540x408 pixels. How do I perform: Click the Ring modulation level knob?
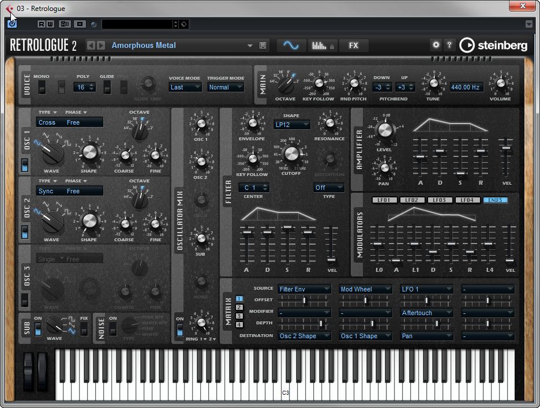pyautogui.click(x=201, y=323)
